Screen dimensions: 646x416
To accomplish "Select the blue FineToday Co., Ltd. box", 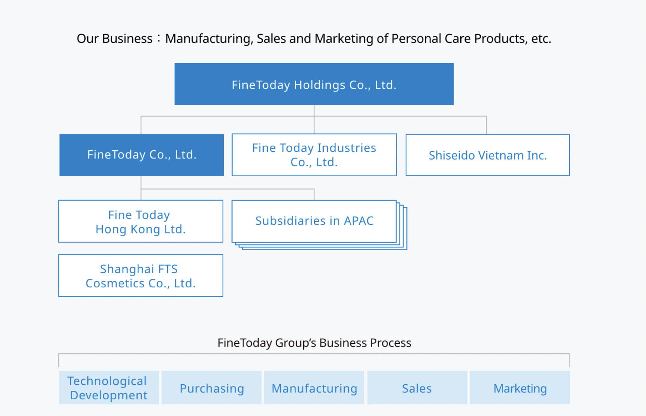I will click(x=142, y=155).
